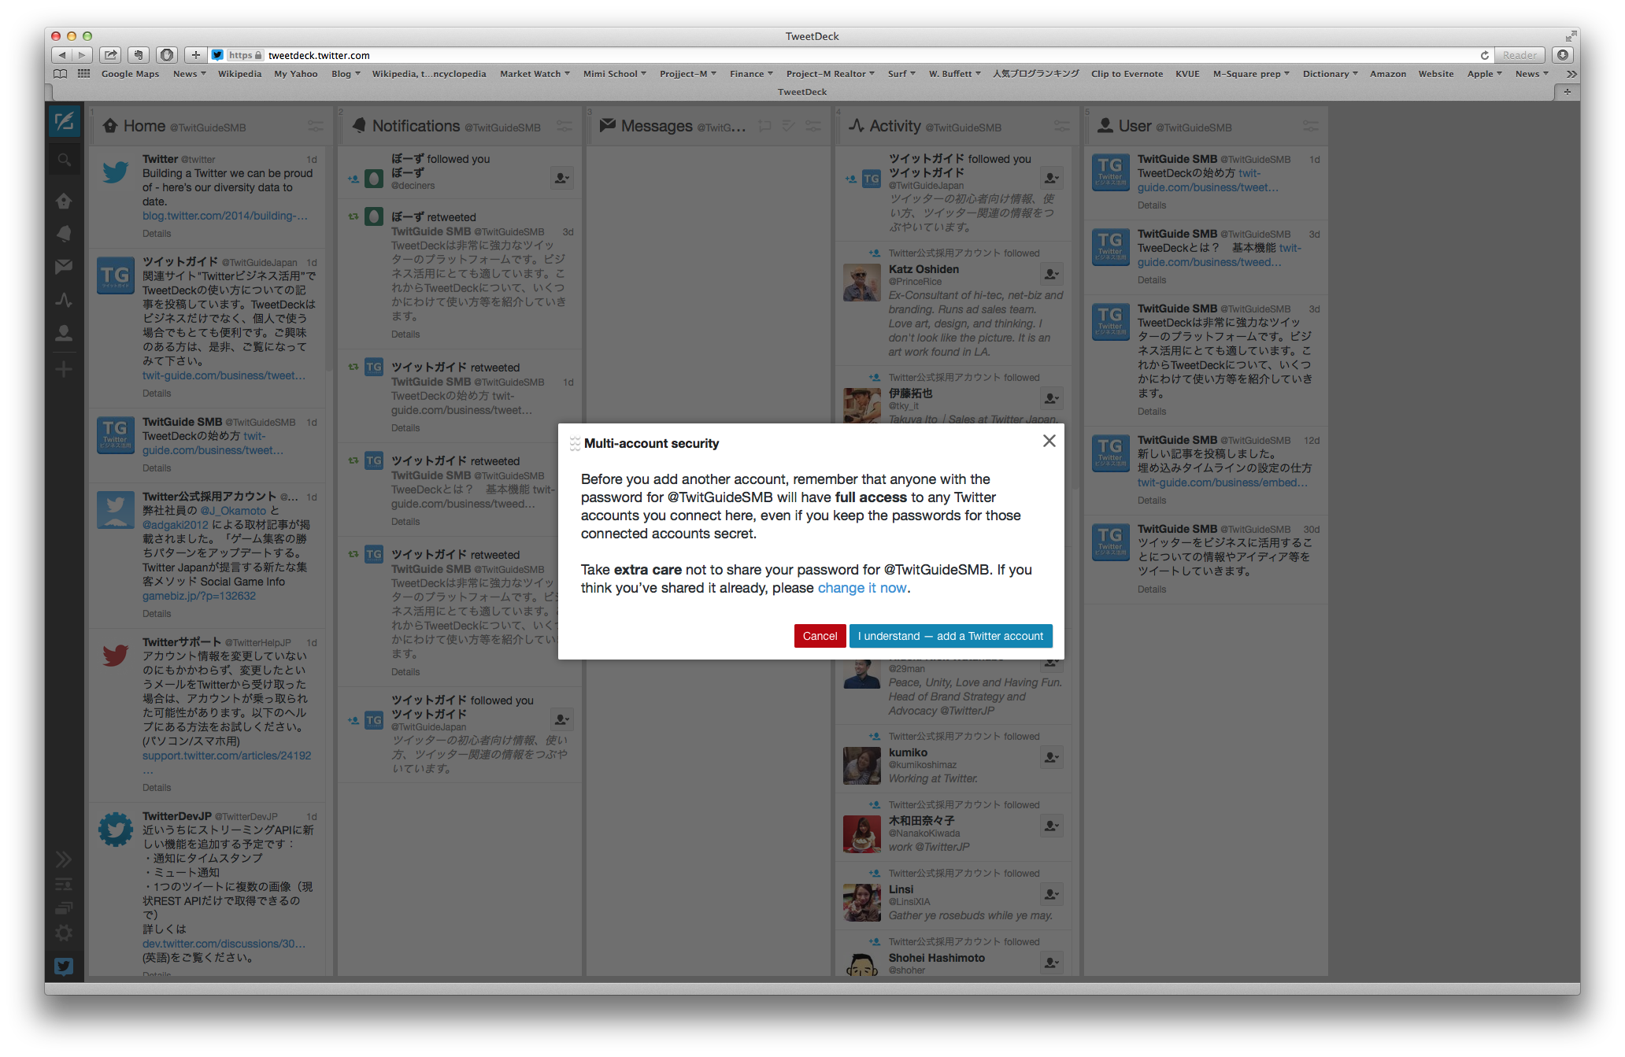Click the Safari Share button
Image resolution: width=1625 pixels, height=1057 pixels.
(x=111, y=55)
